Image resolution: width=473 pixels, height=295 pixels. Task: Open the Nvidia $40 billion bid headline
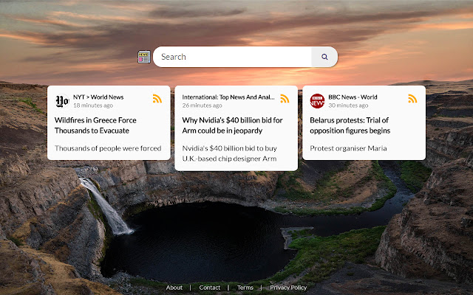click(232, 125)
